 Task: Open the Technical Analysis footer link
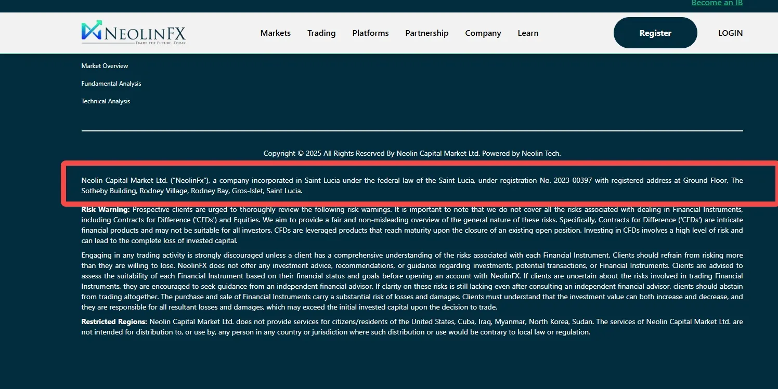coord(106,101)
